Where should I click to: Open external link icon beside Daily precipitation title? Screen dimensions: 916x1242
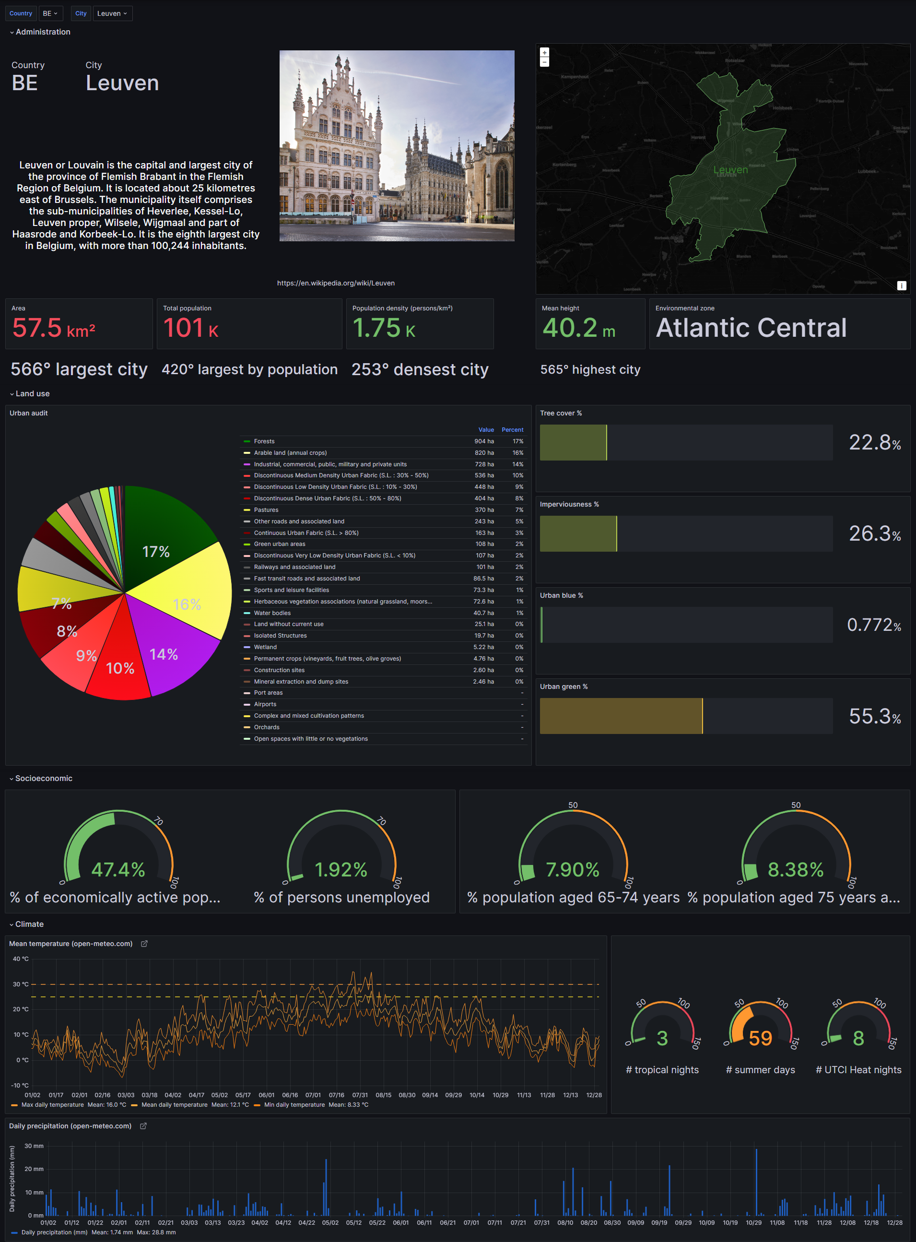(x=143, y=1126)
